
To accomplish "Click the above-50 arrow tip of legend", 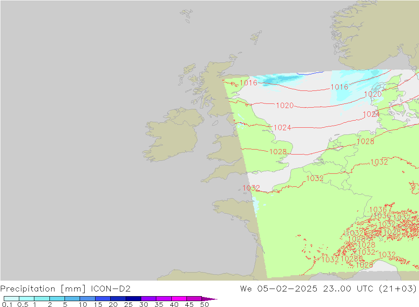I will point(209,299).
